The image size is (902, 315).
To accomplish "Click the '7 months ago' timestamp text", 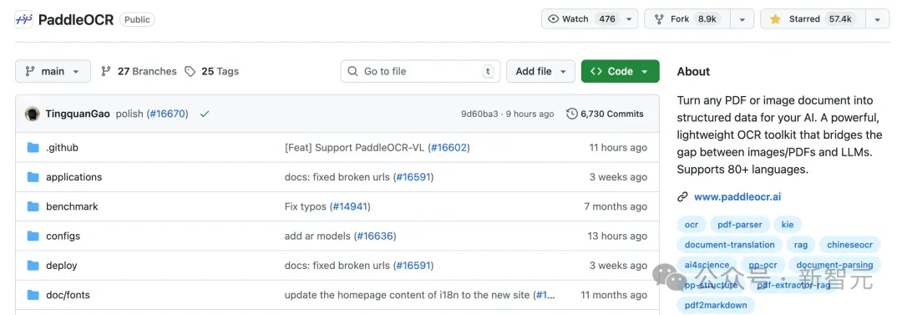I will (616, 206).
